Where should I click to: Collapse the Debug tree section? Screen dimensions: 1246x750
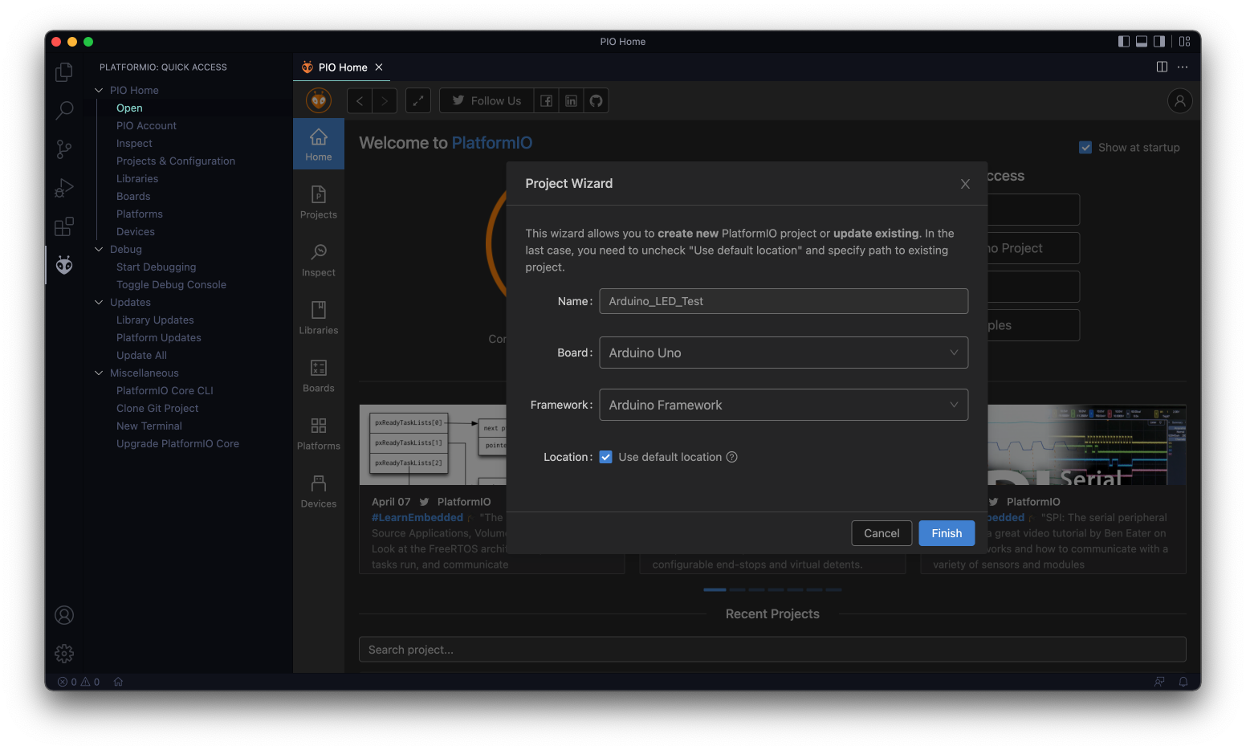pos(99,249)
